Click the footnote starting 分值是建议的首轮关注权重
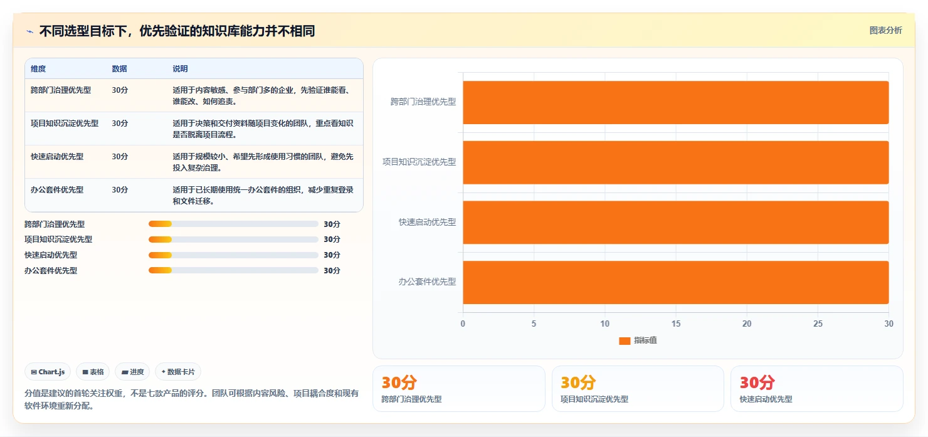 [192, 399]
